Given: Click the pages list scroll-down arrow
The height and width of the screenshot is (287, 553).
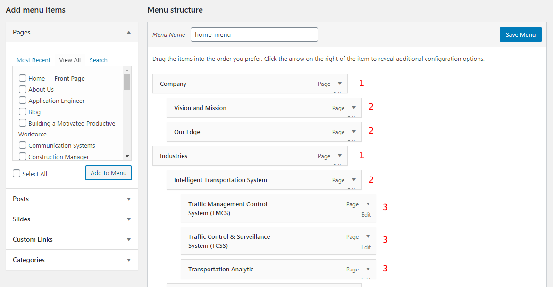Looking at the screenshot, I should coord(127,156).
